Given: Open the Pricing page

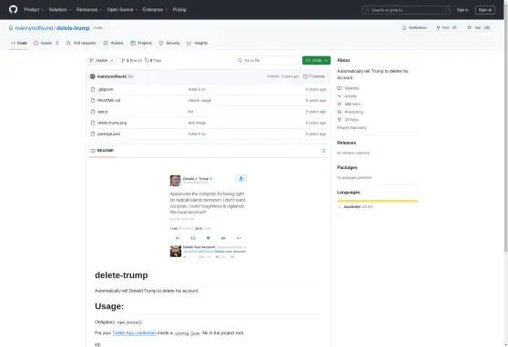Looking at the screenshot, I should click(179, 10).
